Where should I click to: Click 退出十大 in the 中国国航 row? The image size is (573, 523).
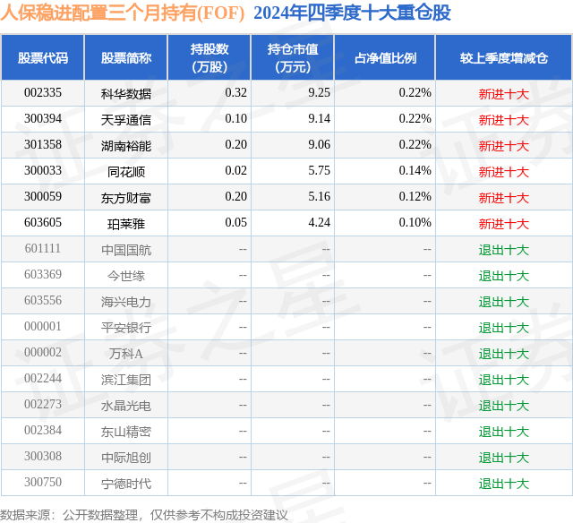pos(504,250)
